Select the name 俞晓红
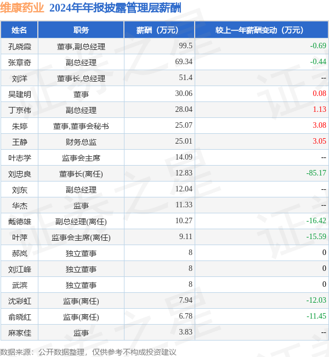 (20, 317)
